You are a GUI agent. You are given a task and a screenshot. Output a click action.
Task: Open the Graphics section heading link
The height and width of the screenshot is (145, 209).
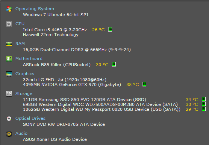coord(25,74)
